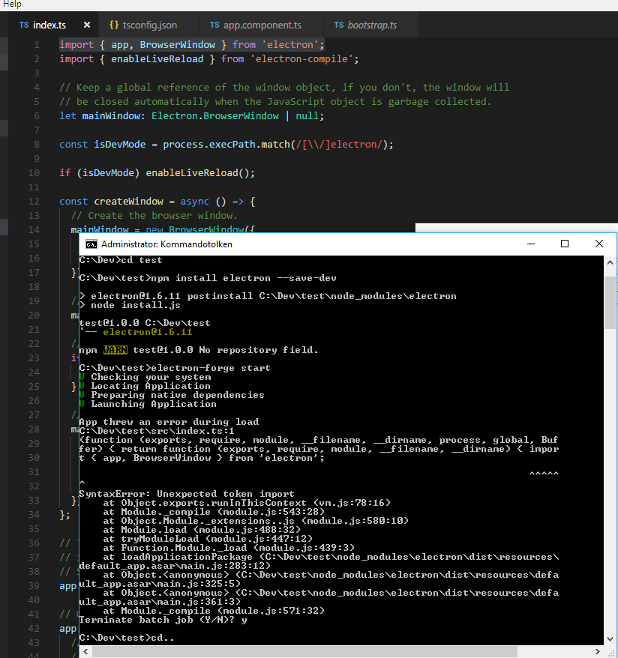Click the console vertical scrollbar thumb
618x658 pixels.
point(610,303)
